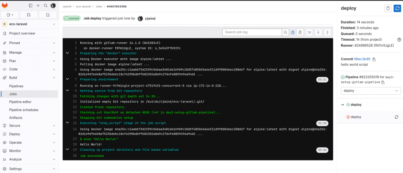Toggle the sidebar collapse icon
The width and height of the screenshot is (403, 173).
(31, 5)
